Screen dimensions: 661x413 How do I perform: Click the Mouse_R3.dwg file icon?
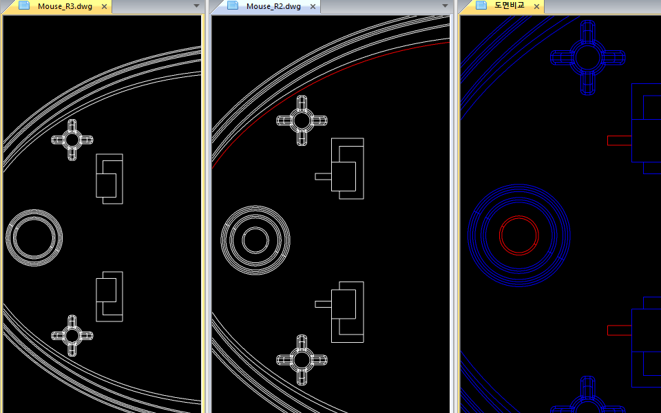coord(24,6)
